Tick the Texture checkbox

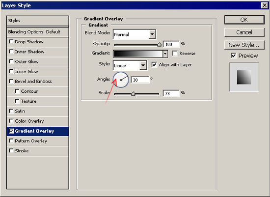17,101
